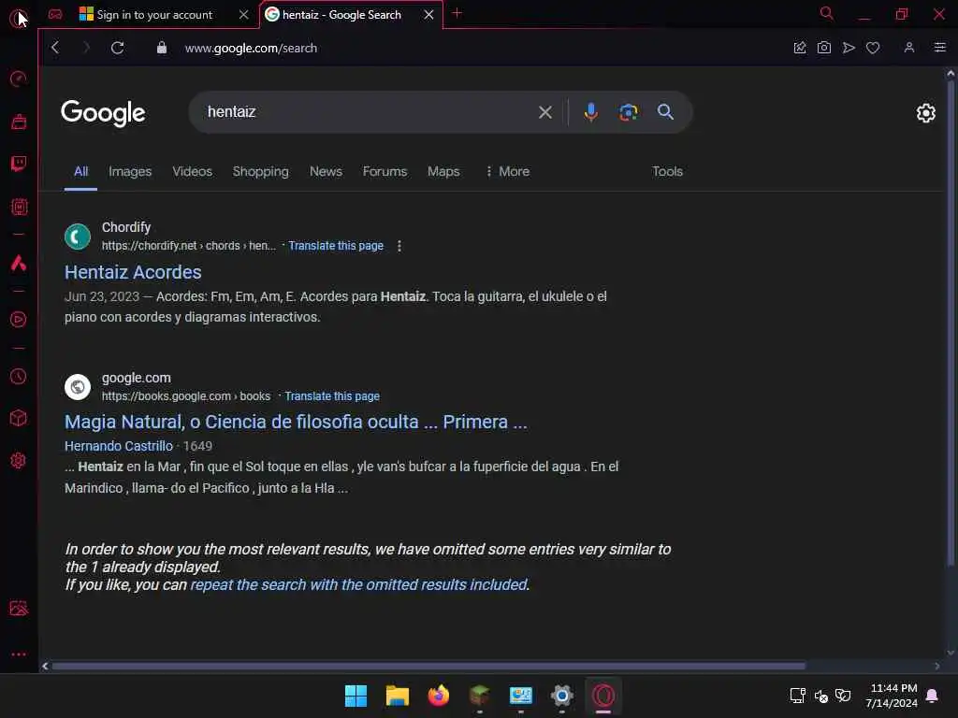The width and height of the screenshot is (958, 718).
Task: Open the GX Mods chip icon in sidebar
Action: click(x=19, y=207)
